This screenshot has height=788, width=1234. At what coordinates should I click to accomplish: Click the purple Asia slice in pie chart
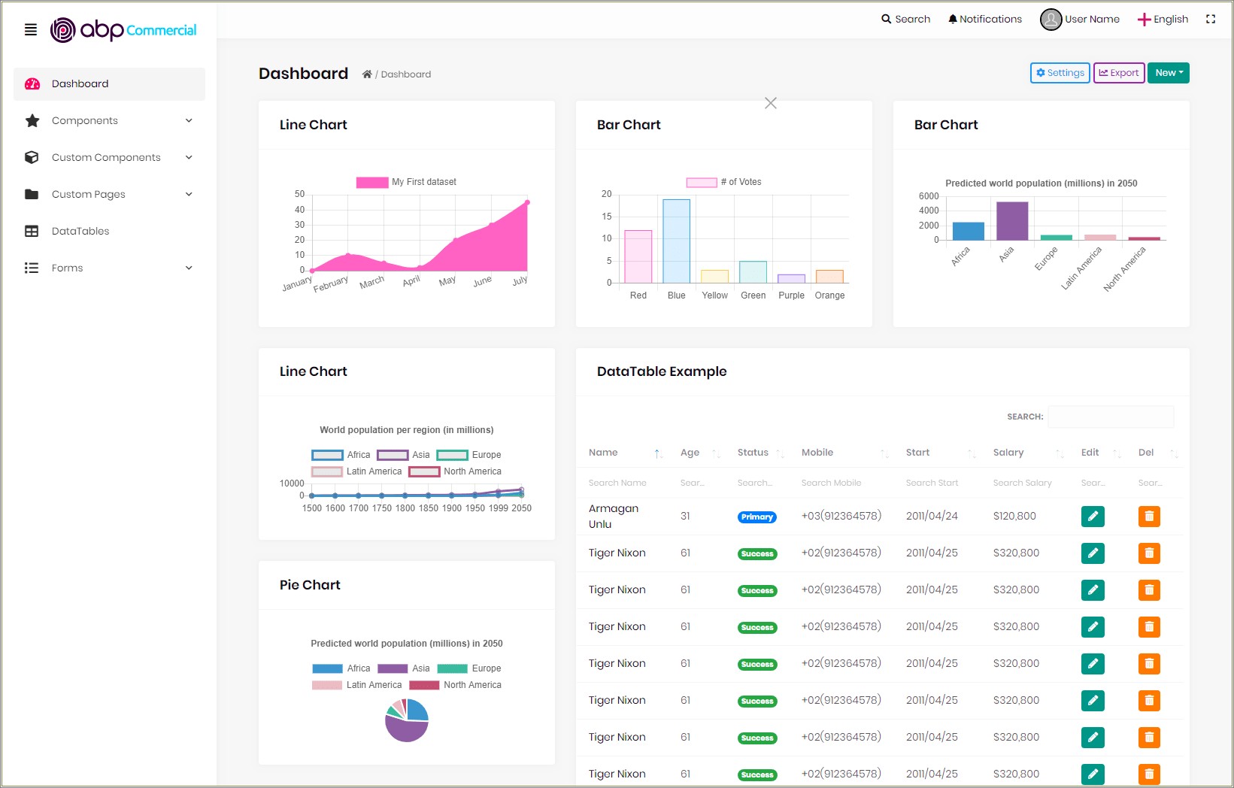(405, 729)
